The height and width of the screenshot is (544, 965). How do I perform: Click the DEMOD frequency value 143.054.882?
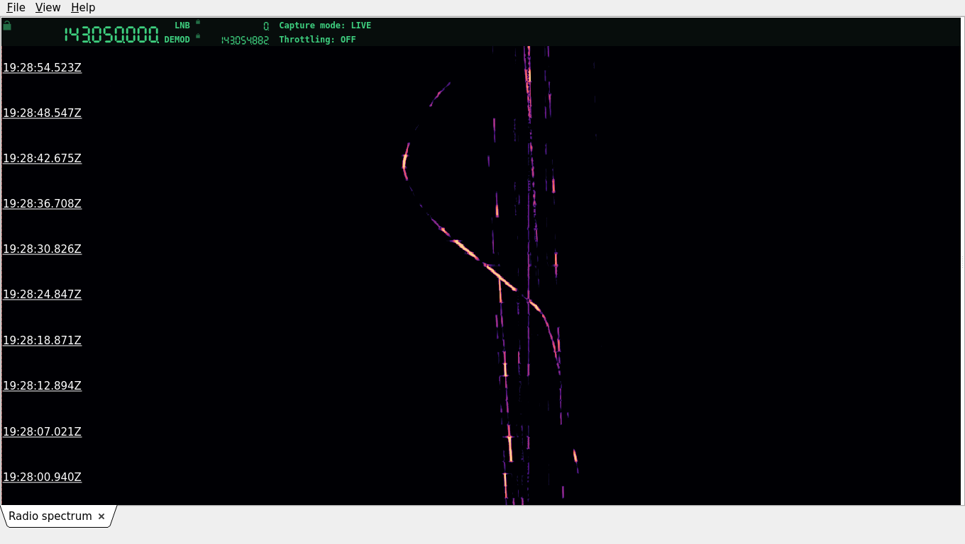point(245,40)
